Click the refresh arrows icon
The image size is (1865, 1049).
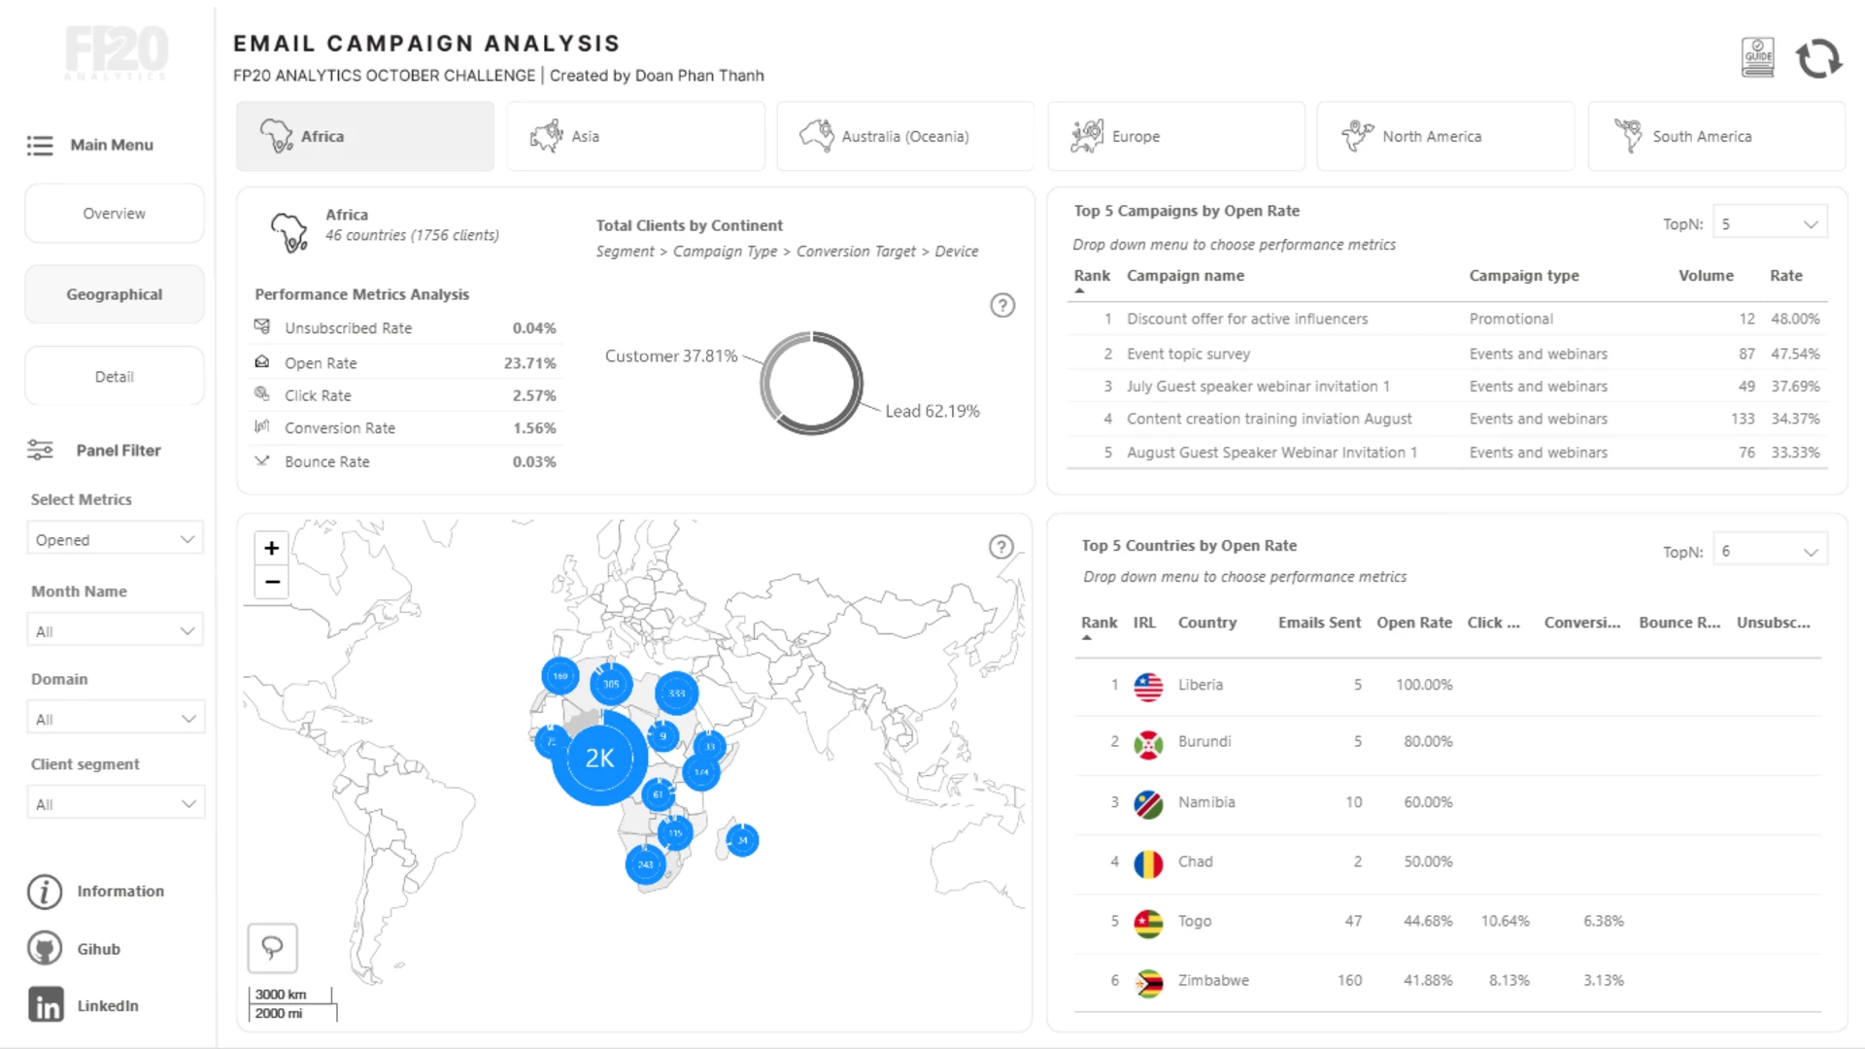point(1817,59)
